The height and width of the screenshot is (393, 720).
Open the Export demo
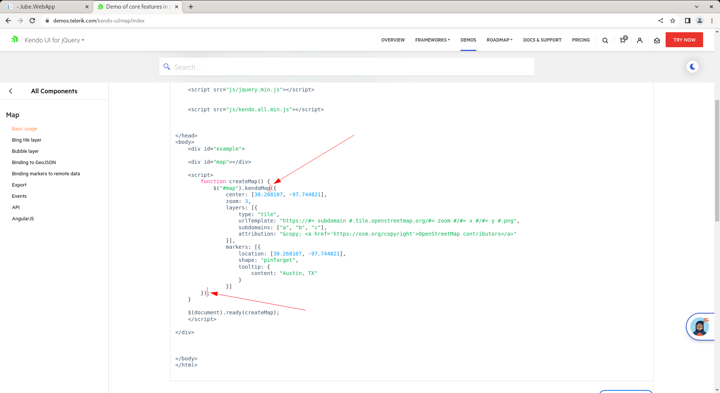(19, 185)
